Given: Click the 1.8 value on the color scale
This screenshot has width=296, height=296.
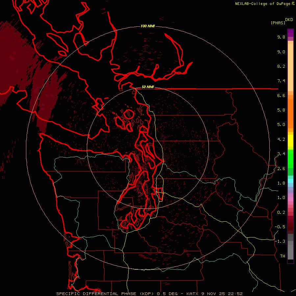Looking at the screenshot, I should pyautogui.click(x=281, y=183).
